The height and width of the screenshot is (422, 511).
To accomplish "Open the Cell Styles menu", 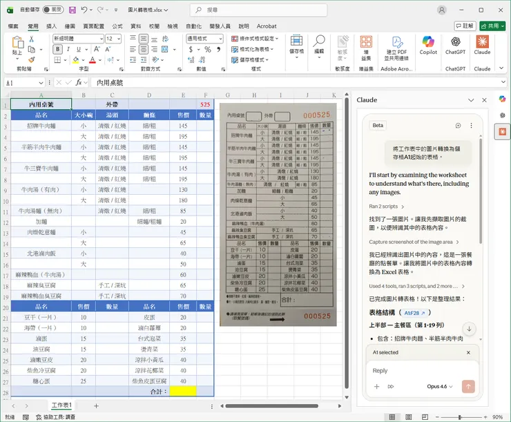I will (250, 60).
